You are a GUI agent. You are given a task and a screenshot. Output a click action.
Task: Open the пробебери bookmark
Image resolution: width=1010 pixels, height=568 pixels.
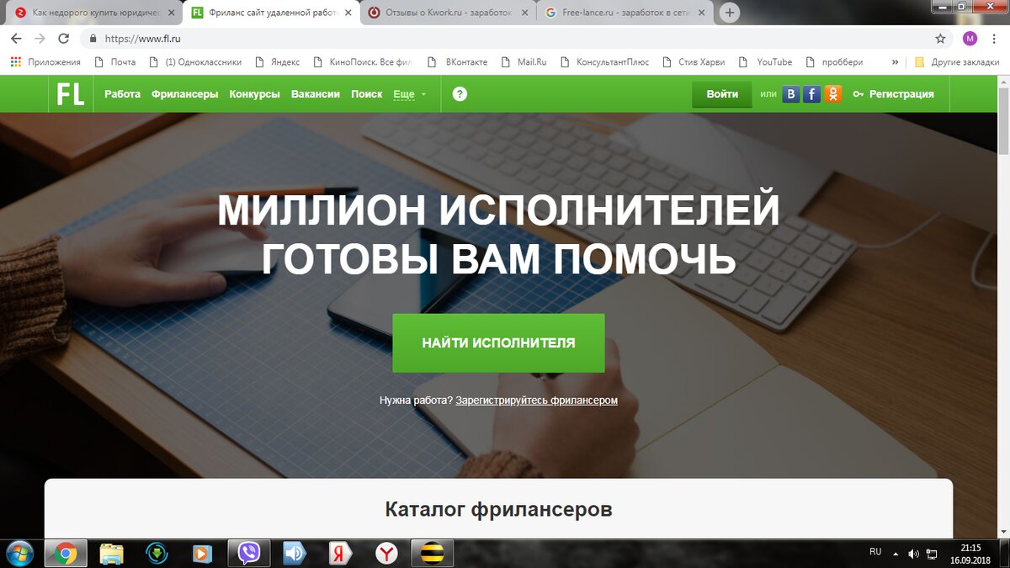coord(834,61)
